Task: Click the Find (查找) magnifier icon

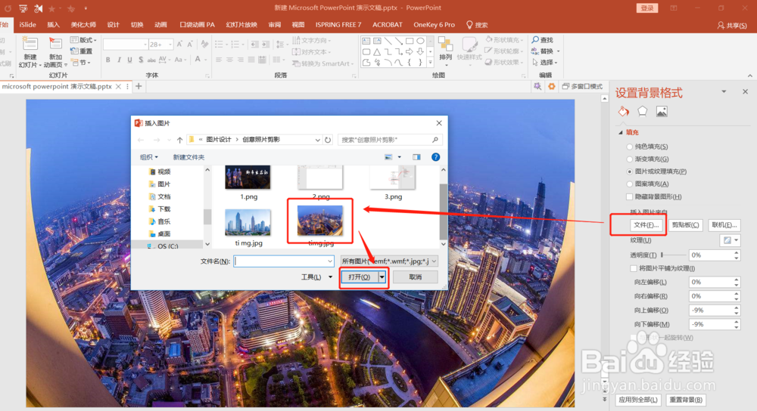Action: pyautogui.click(x=535, y=39)
